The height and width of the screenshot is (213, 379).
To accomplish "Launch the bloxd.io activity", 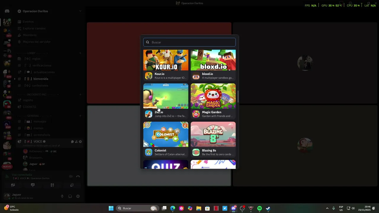I will pyautogui.click(x=213, y=65).
